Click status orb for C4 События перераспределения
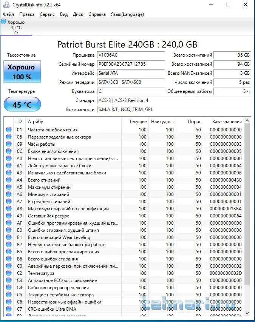This screenshot has height=322, width=255. pyautogui.click(x=9, y=288)
